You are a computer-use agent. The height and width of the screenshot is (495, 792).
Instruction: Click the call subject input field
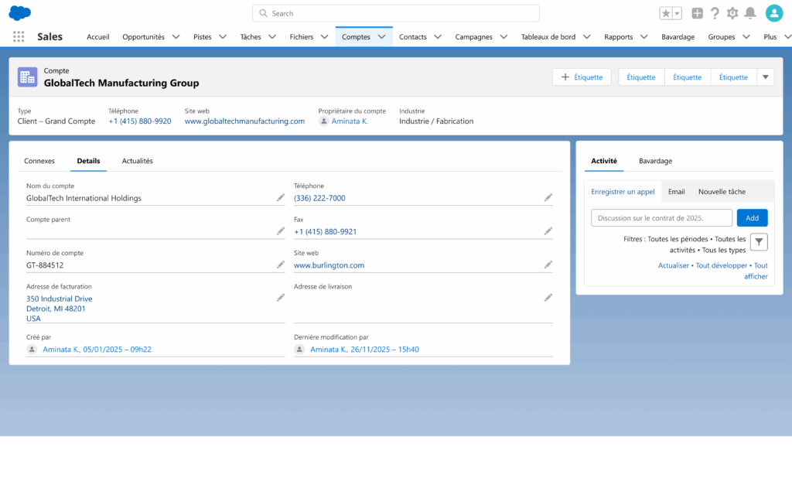tap(662, 217)
